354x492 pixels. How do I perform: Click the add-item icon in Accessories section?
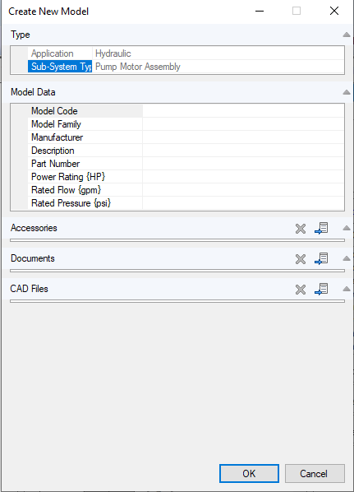(x=321, y=228)
